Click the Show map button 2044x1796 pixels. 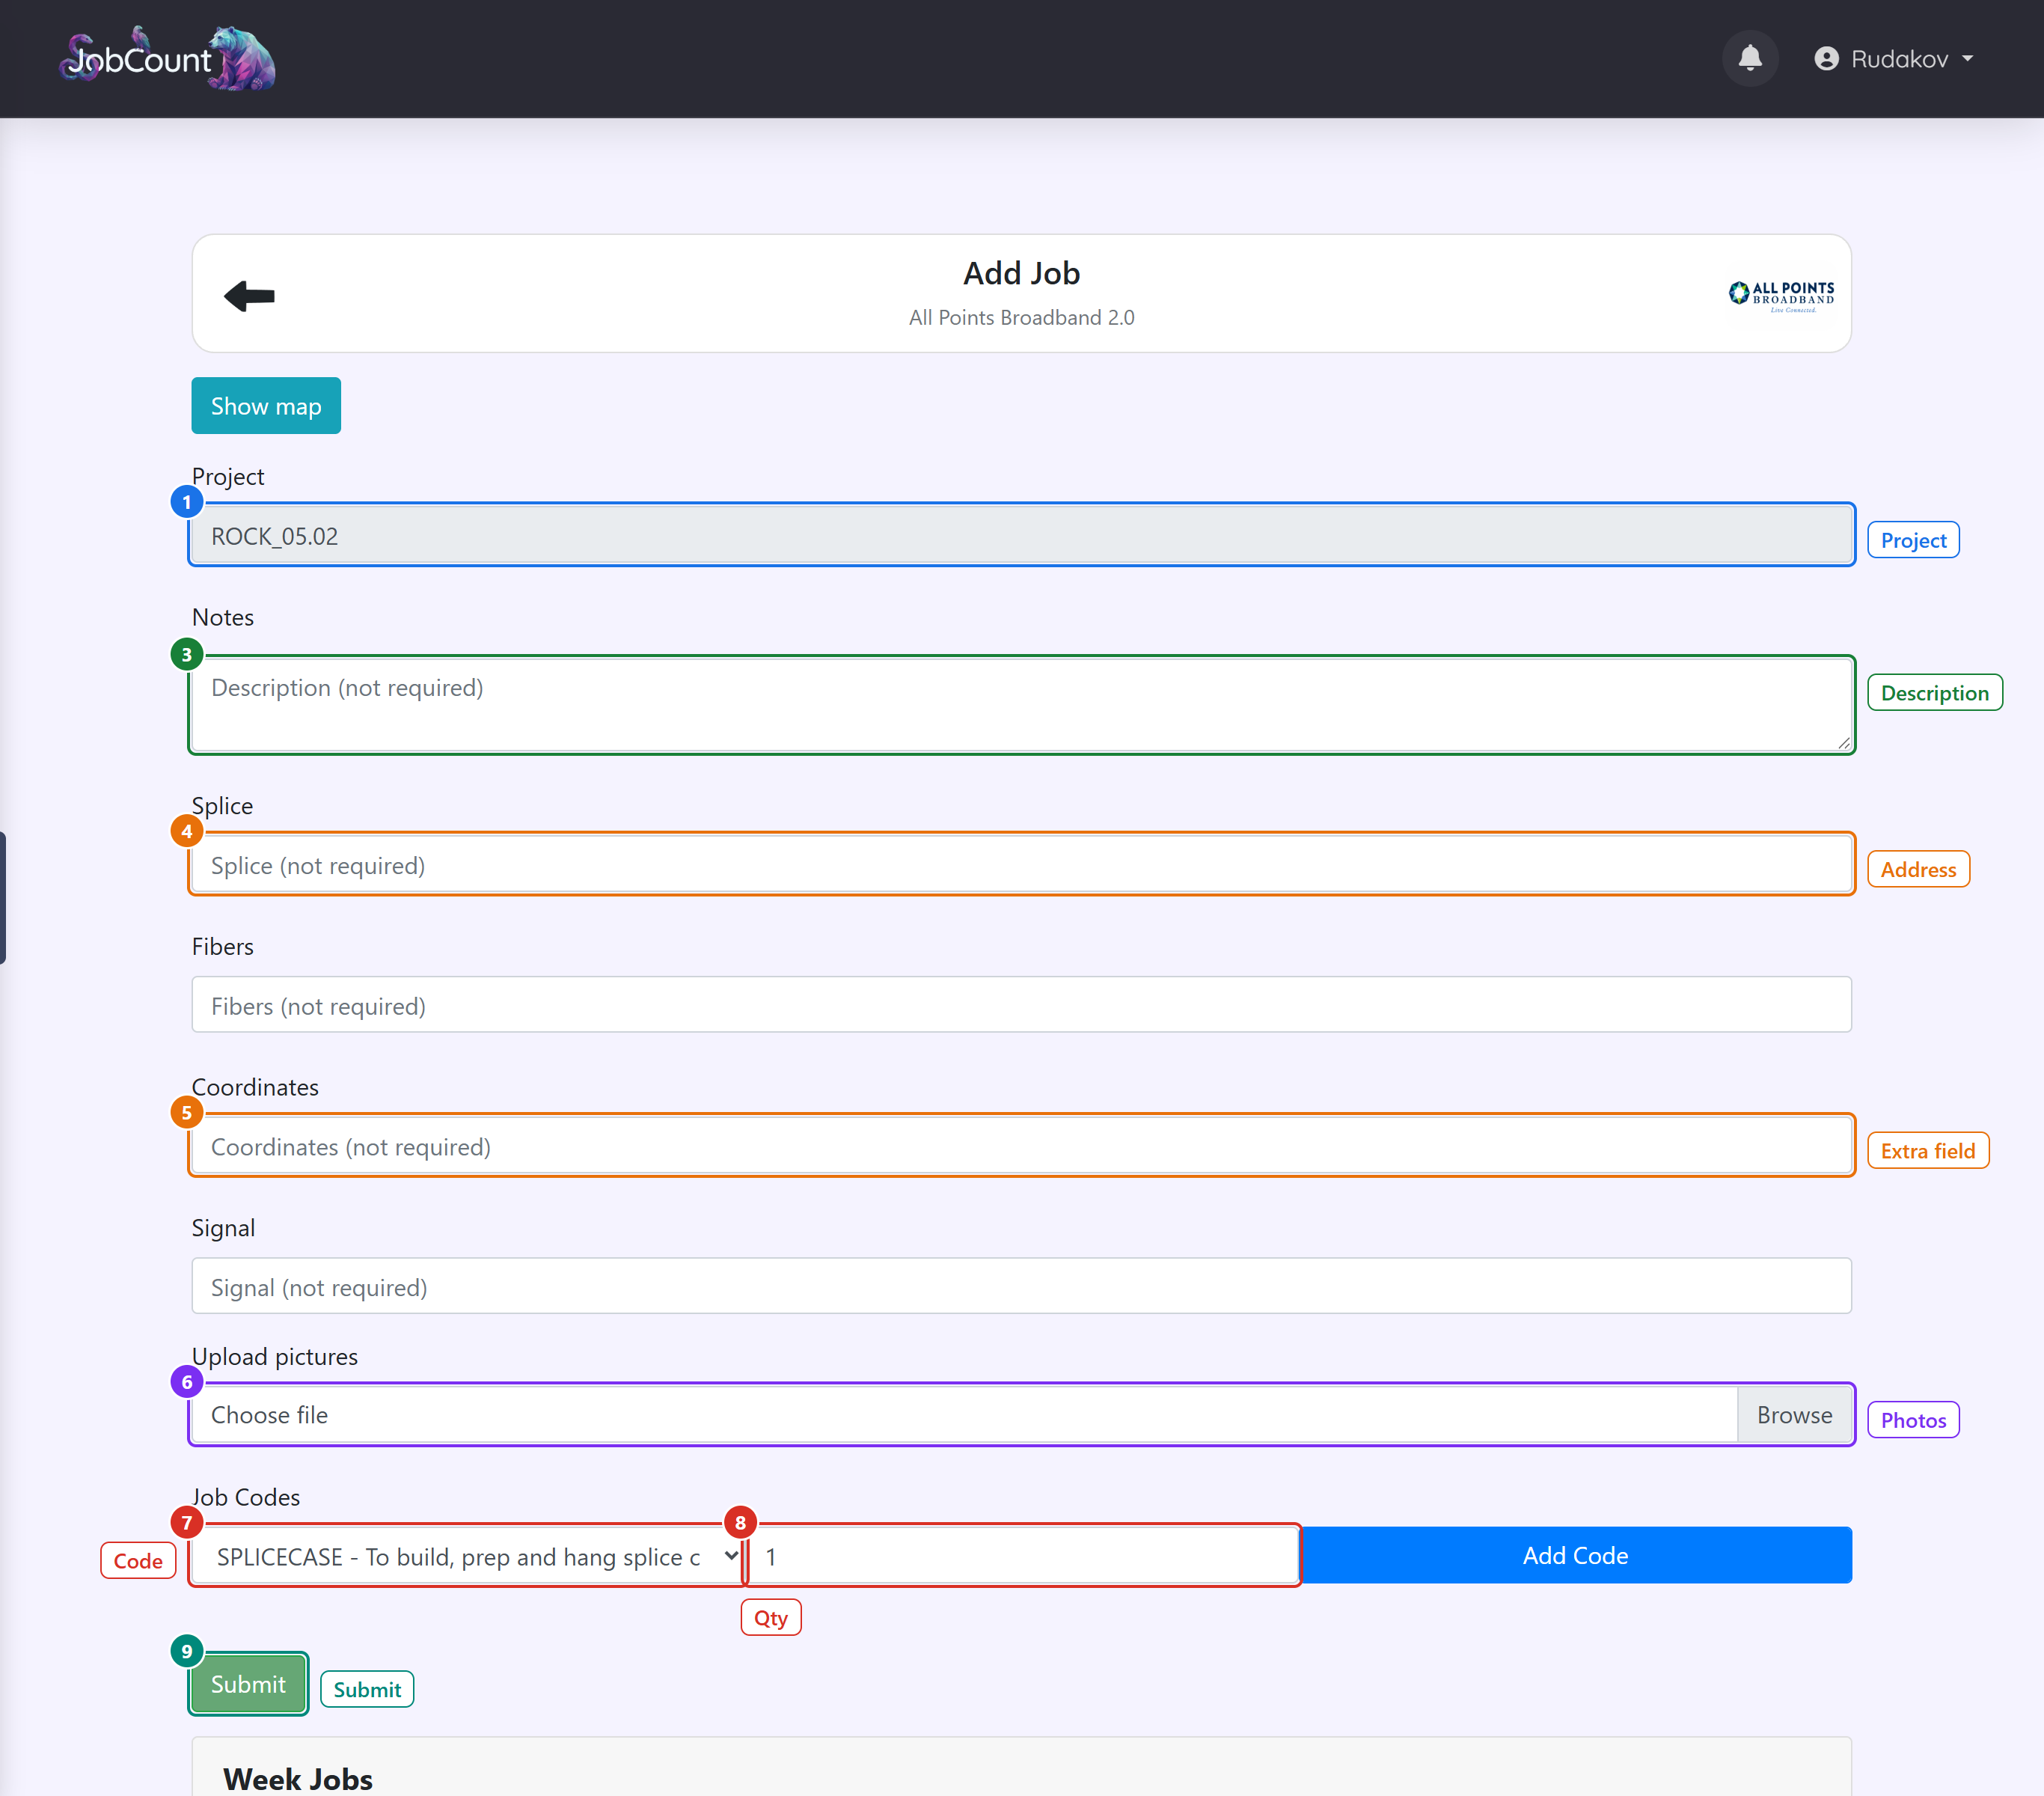point(266,406)
